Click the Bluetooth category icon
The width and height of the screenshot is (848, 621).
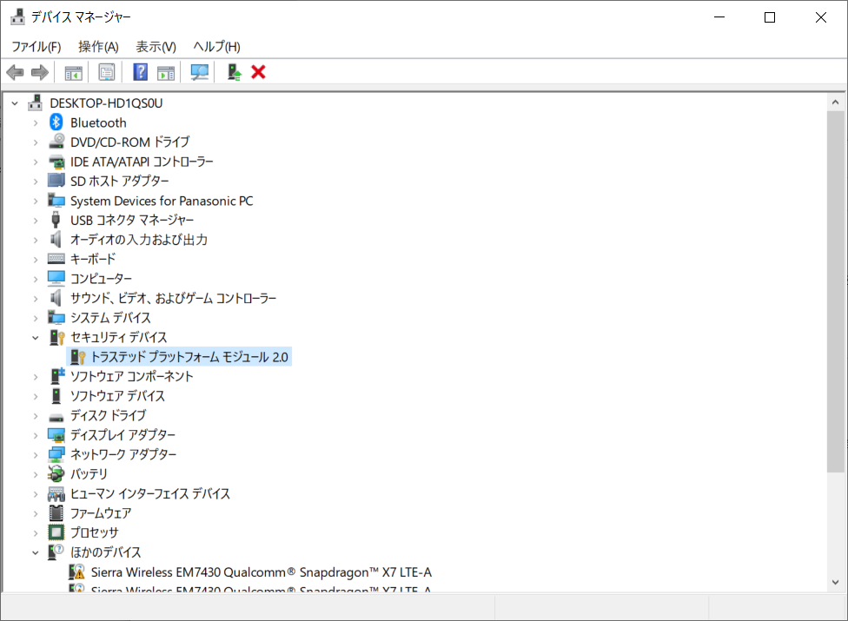(x=56, y=122)
